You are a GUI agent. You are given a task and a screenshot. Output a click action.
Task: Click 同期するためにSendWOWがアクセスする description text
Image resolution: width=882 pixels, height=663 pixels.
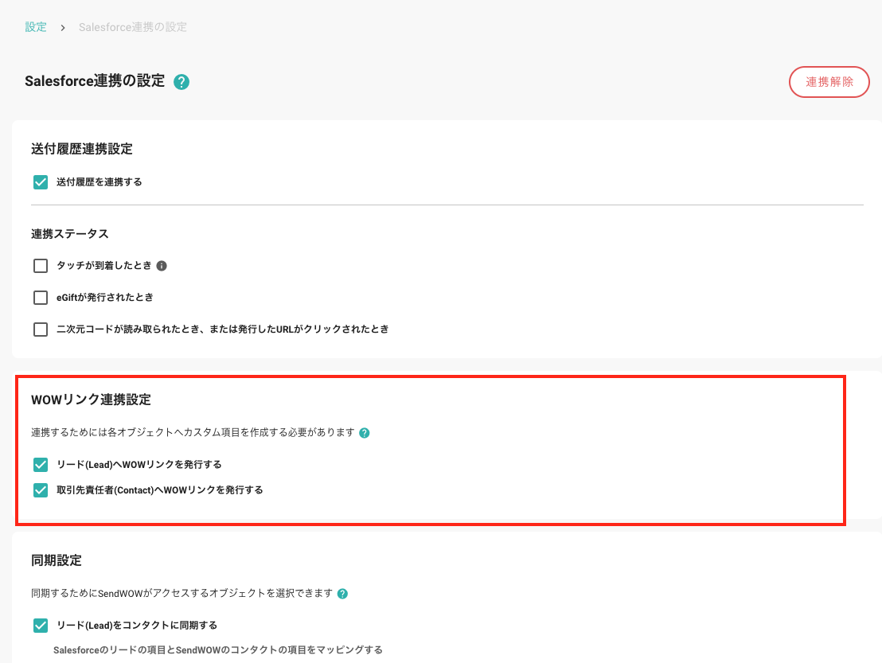click(x=182, y=593)
